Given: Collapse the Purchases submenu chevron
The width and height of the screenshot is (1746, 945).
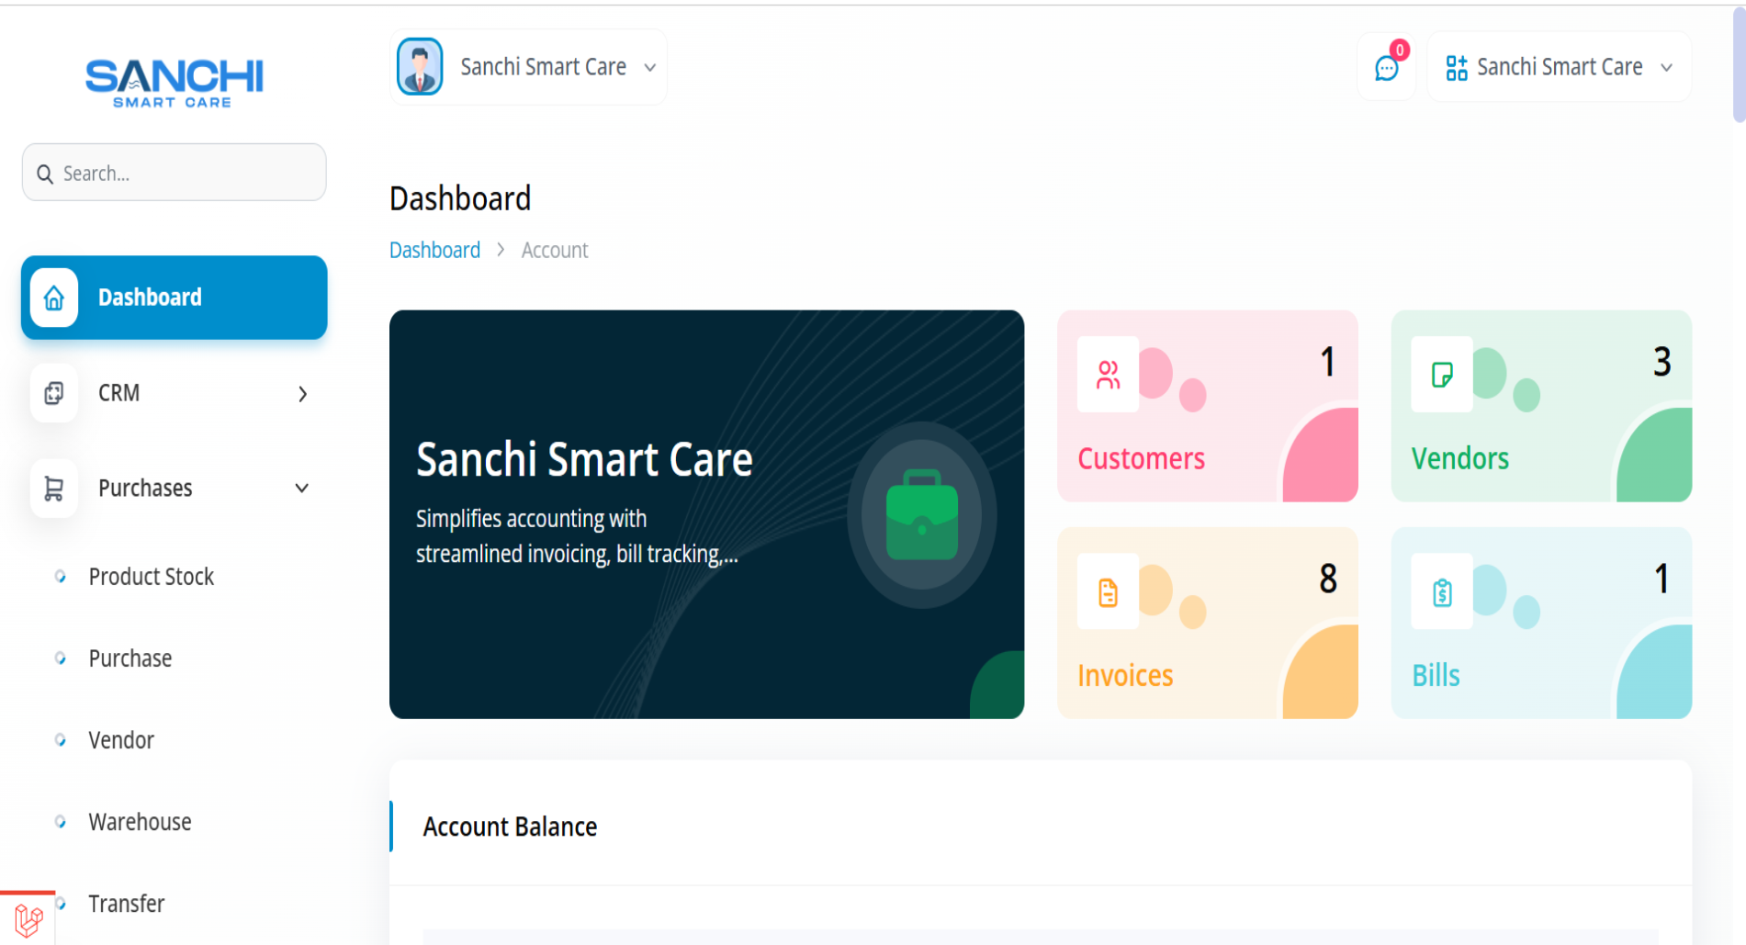Looking at the screenshot, I should 301,489.
